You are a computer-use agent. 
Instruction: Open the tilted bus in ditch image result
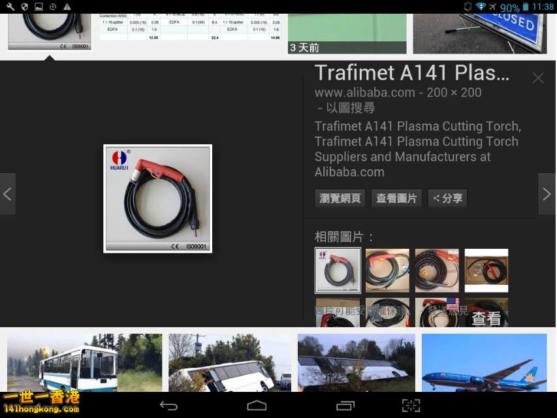(230, 362)
